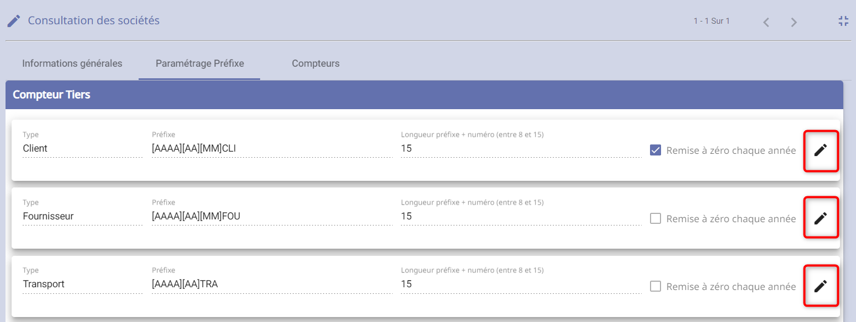The width and height of the screenshot is (856, 322).
Task: Switch to the Compteurs tab
Action: point(316,63)
